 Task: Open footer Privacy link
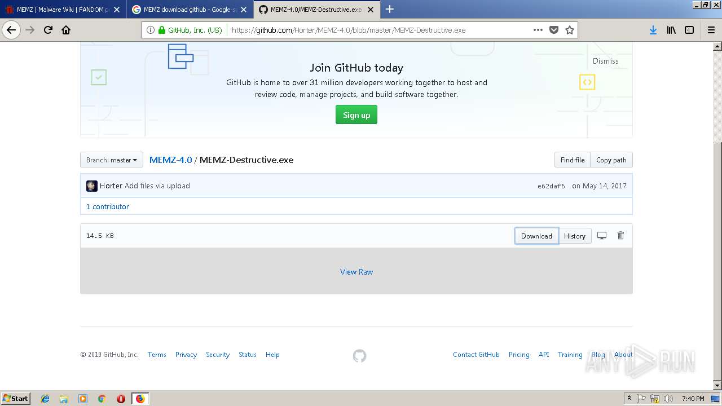tap(186, 355)
